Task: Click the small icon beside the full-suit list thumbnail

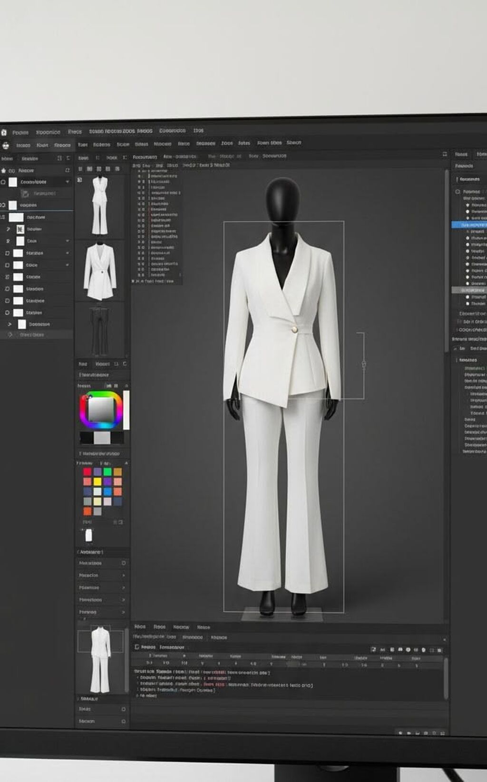Action: pyautogui.click(x=80, y=180)
